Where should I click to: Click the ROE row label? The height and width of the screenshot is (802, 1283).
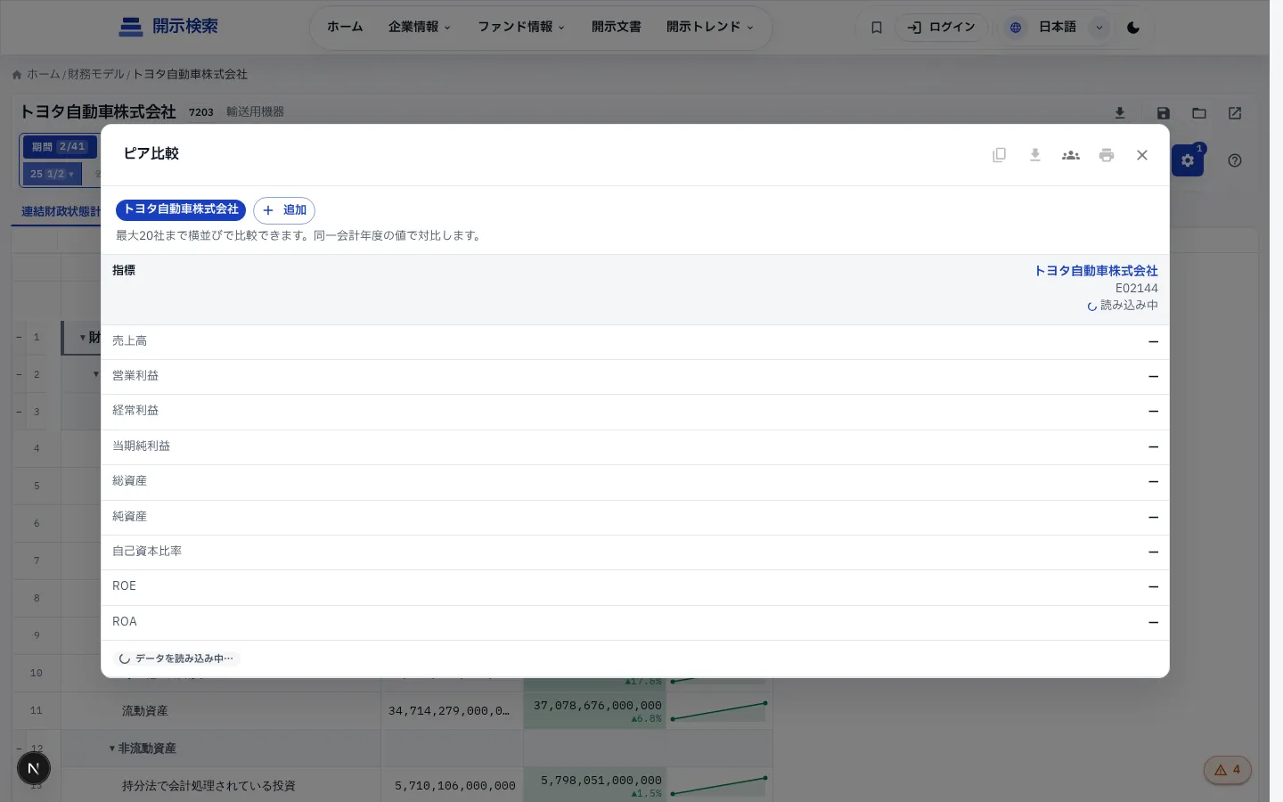pyautogui.click(x=125, y=586)
